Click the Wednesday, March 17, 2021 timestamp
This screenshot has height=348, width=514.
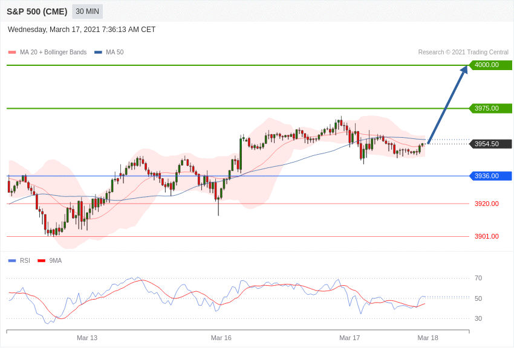(x=81, y=30)
